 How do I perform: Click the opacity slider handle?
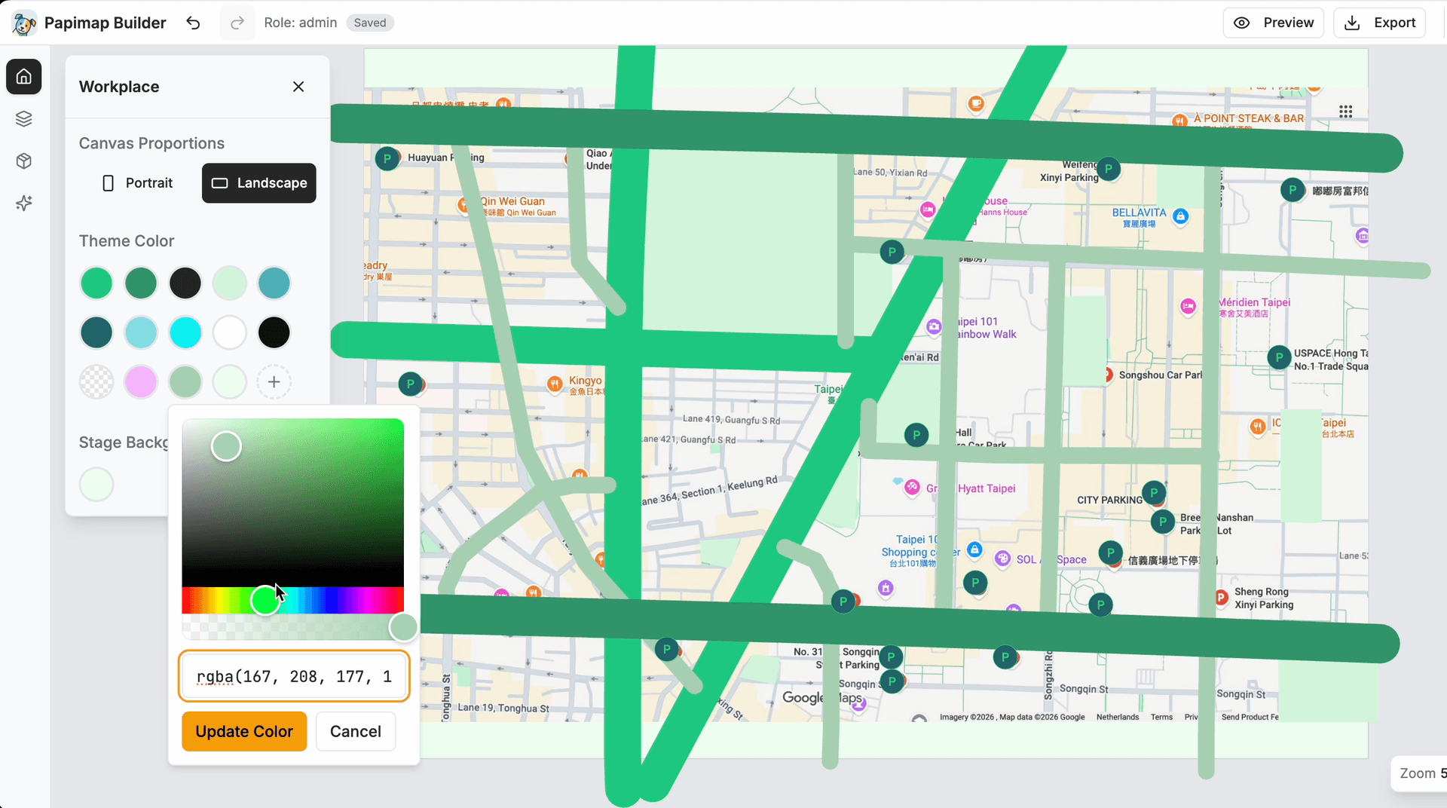(403, 627)
